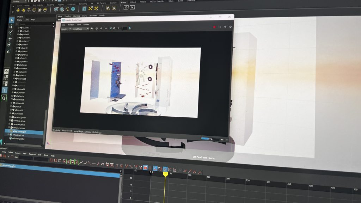Choose the Paint selection tool in the toolbox

coord(10,32)
